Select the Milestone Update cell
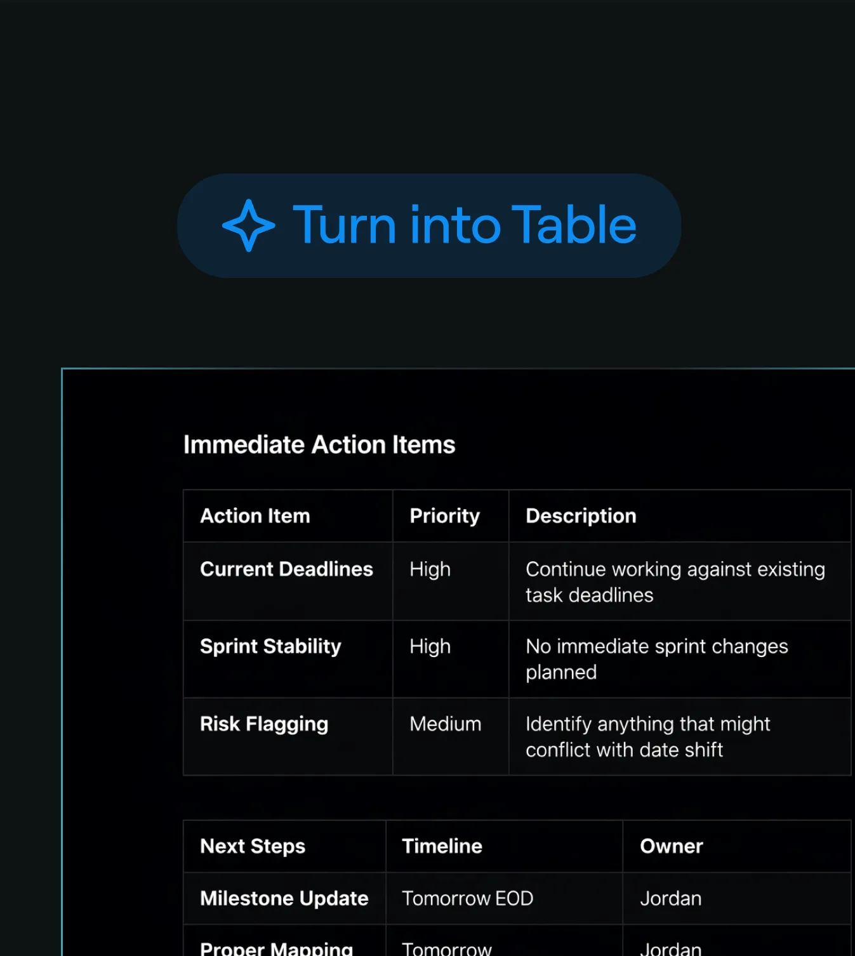Image resolution: width=855 pixels, height=956 pixels. [285, 898]
